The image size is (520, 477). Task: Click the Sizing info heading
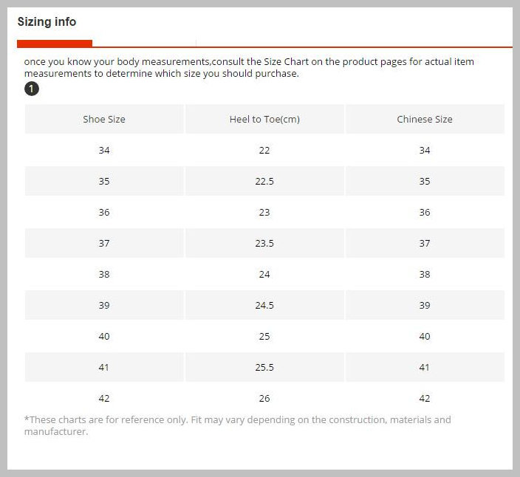tap(47, 22)
